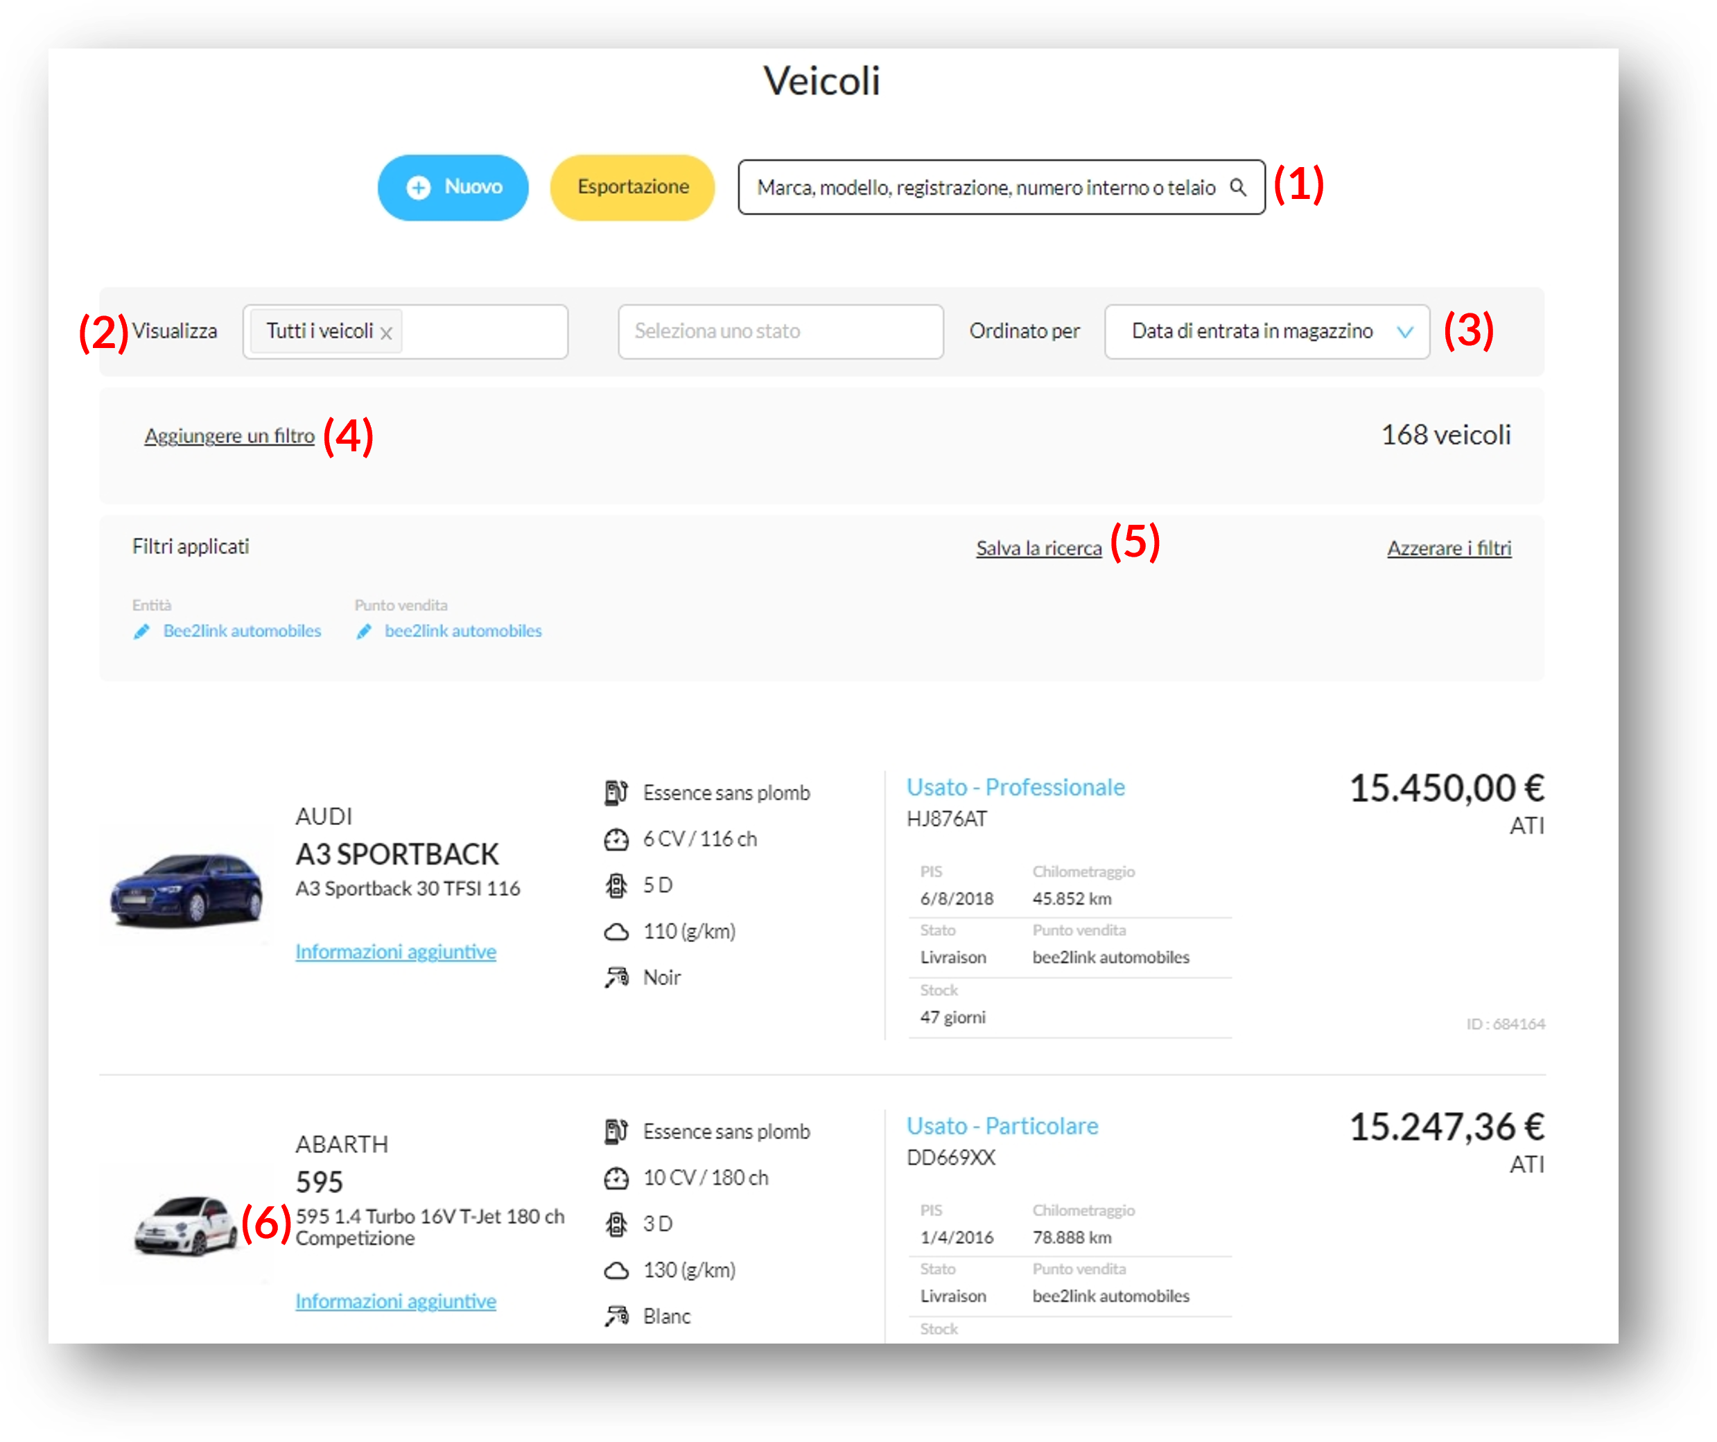Click the Salva la ricerca link
1717x1442 pixels.
pos(1038,548)
